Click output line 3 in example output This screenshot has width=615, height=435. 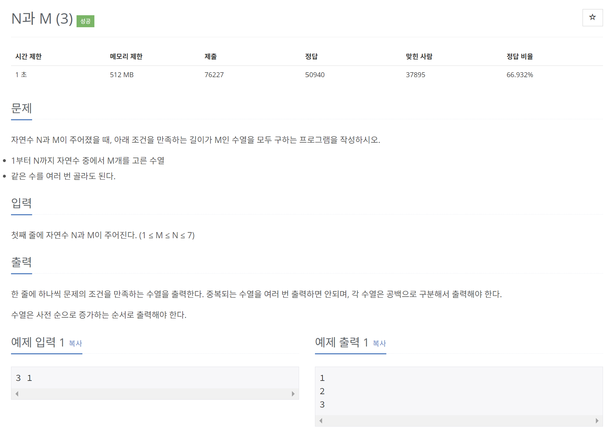click(322, 405)
